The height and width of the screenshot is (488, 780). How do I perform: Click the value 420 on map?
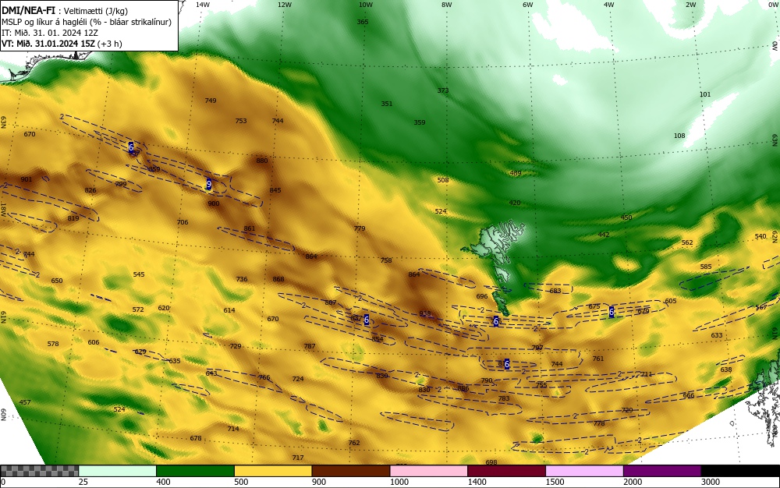[x=514, y=203]
